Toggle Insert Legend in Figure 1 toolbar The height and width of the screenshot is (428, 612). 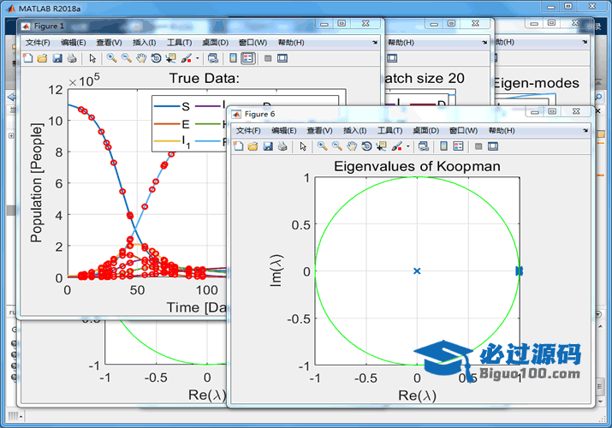point(248,58)
